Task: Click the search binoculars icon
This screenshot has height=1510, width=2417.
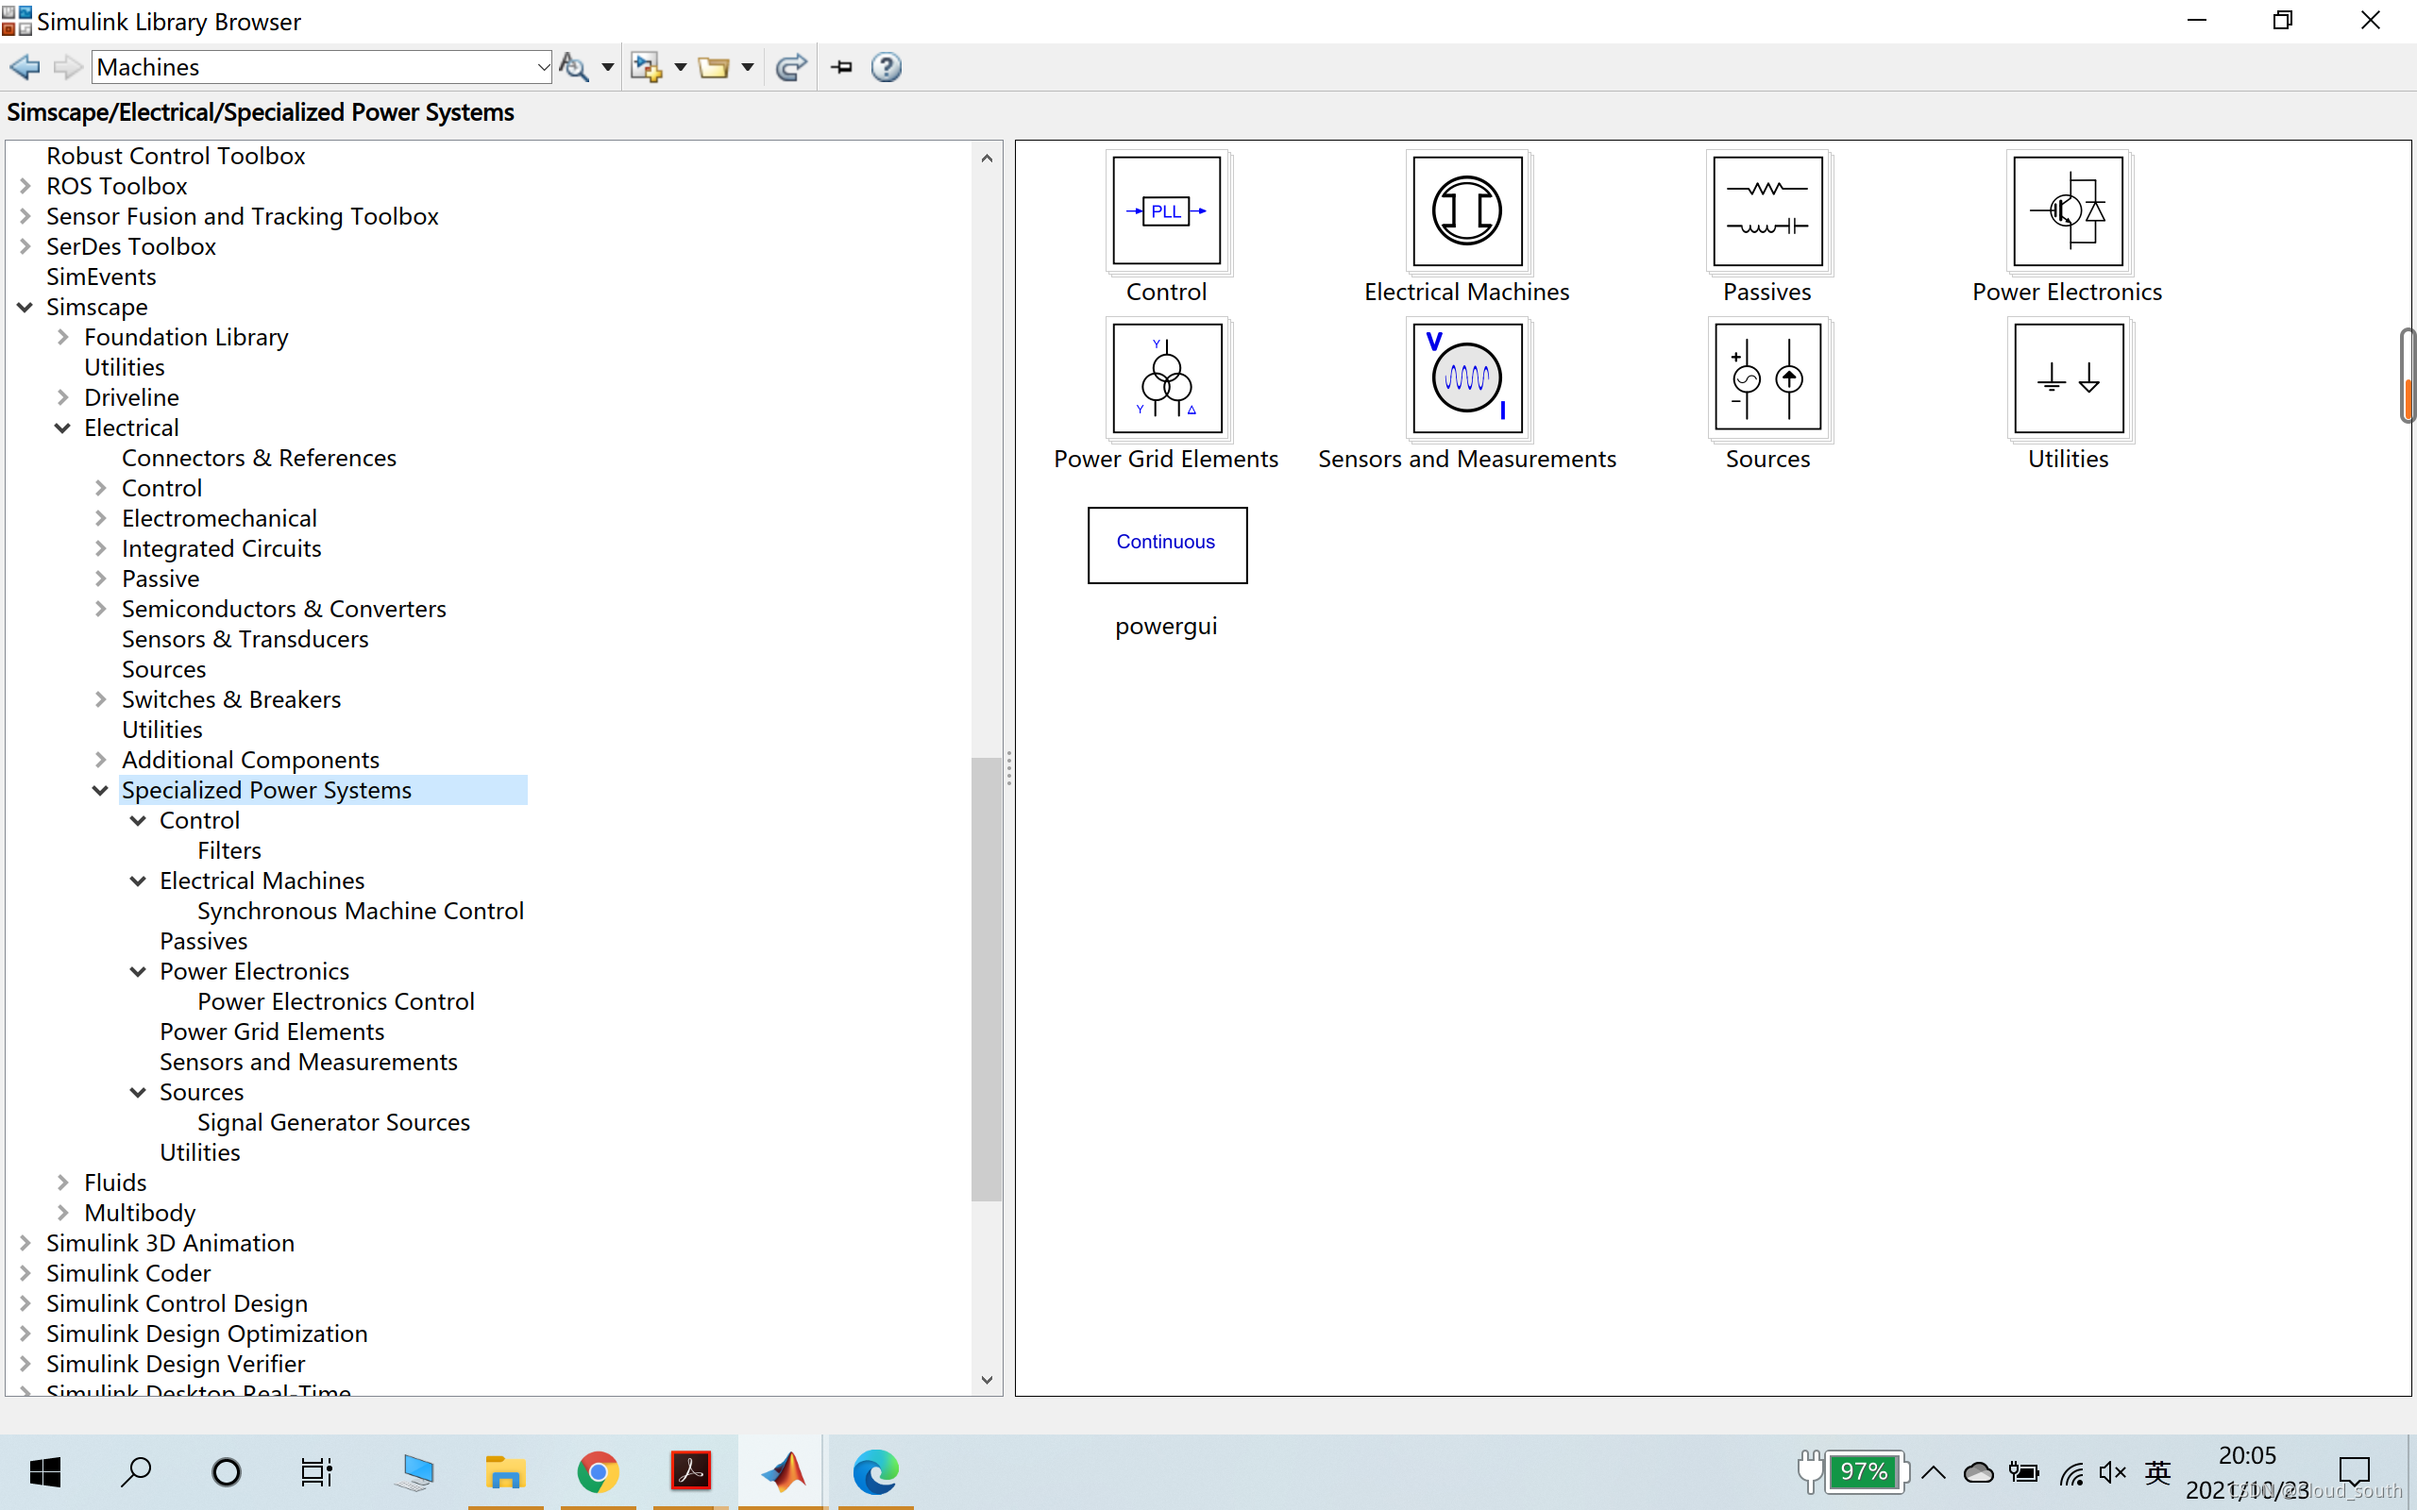Action: click(573, 67)
